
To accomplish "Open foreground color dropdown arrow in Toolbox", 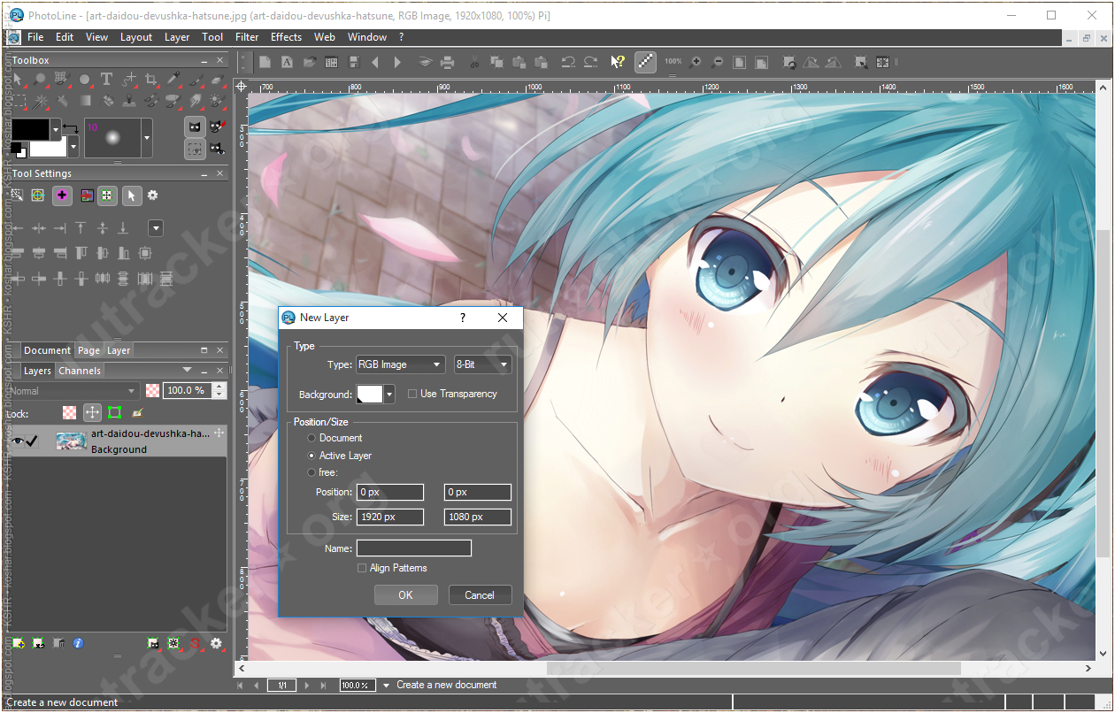I will pos(56,129).
